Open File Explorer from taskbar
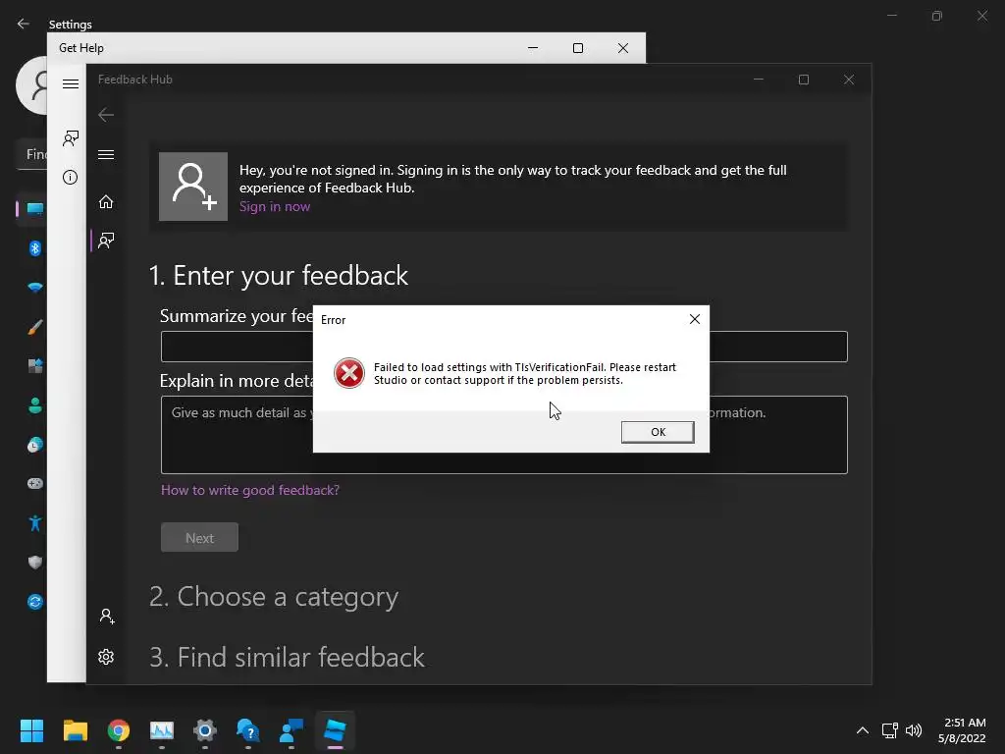 point(75,730)
